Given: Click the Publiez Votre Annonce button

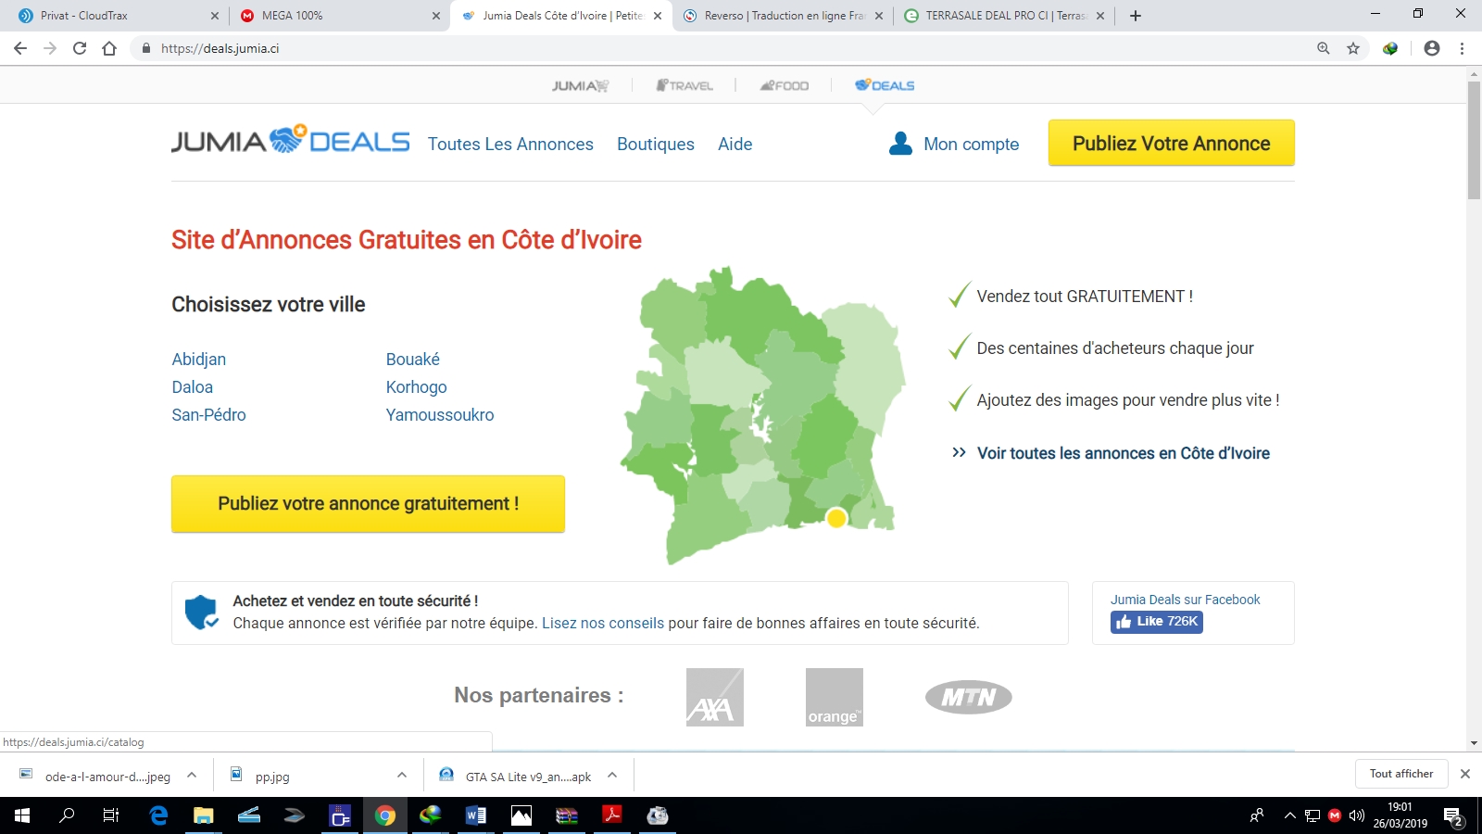Looking at the screenshot, I should (x=1171, y=143).
